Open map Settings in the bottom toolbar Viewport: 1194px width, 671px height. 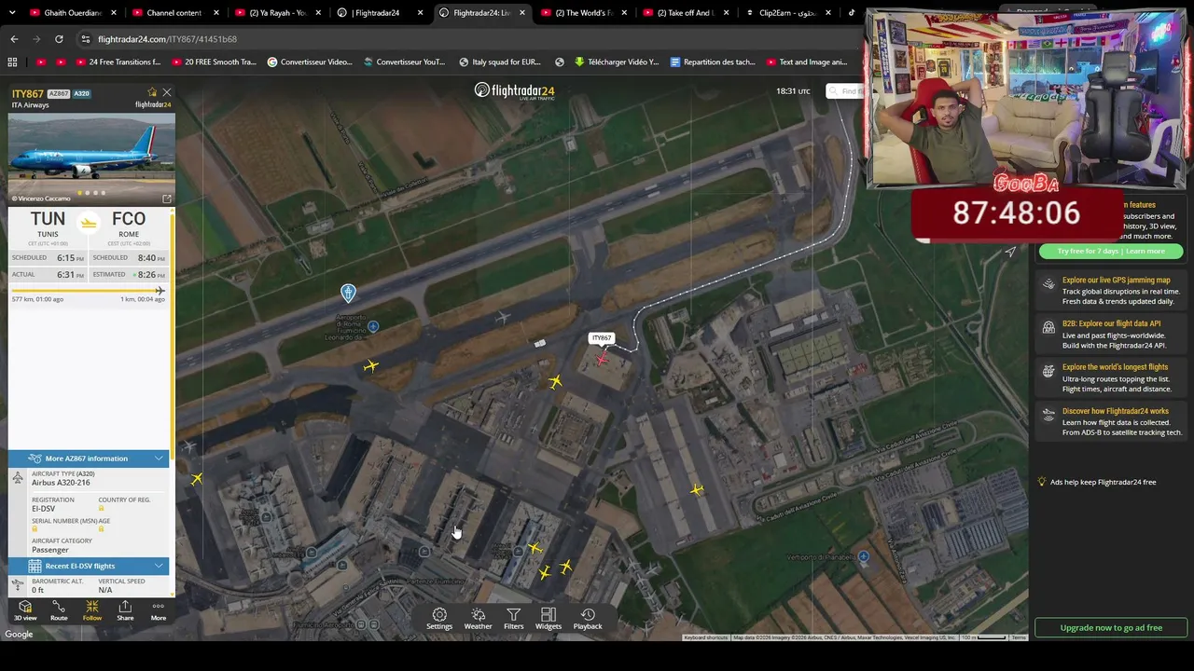click(439, 619)
